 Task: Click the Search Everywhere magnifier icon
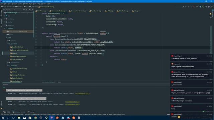click(212, 7)
